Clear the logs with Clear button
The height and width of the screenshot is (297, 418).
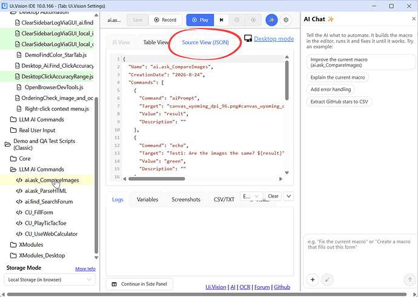coord(273,196)
